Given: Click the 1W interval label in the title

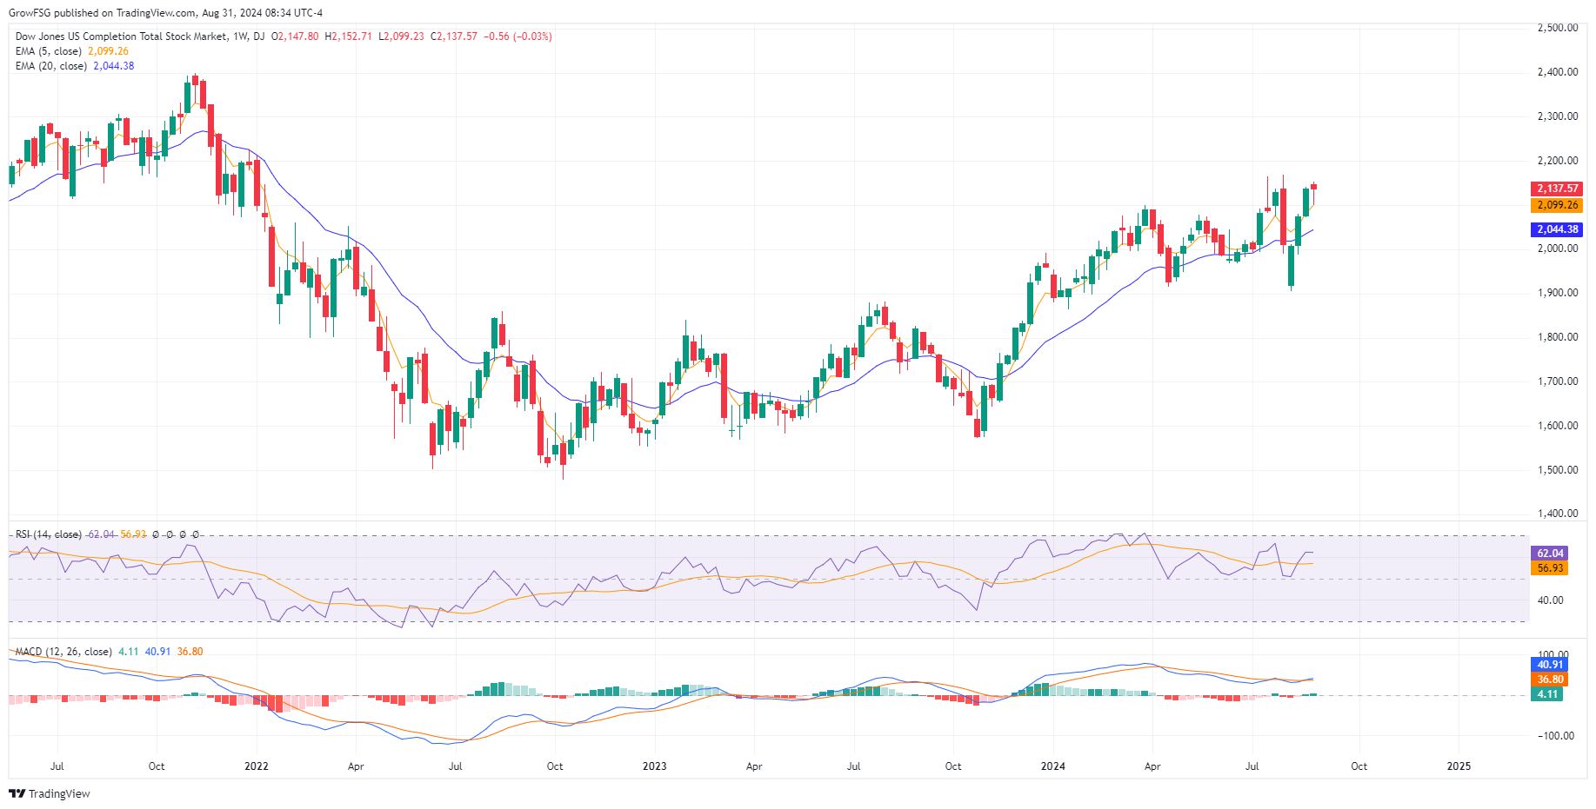Looking at the screenshot, I should click(239, 36).
